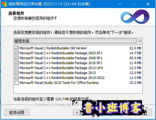The image size is (156, 120).
Task: Toggle Visual C++ Redistributable Package 2008 SP1 checkbox
Action: 16,58
